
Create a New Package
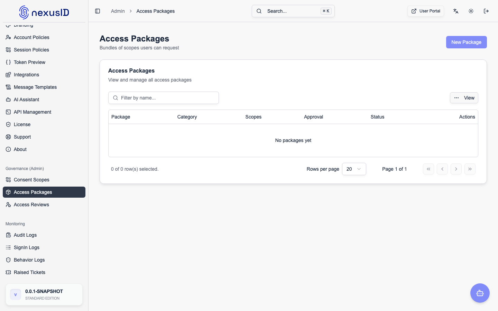[466, 42]
